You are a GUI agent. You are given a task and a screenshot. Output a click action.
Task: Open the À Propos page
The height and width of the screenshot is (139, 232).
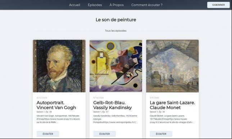tap(117, 5)
